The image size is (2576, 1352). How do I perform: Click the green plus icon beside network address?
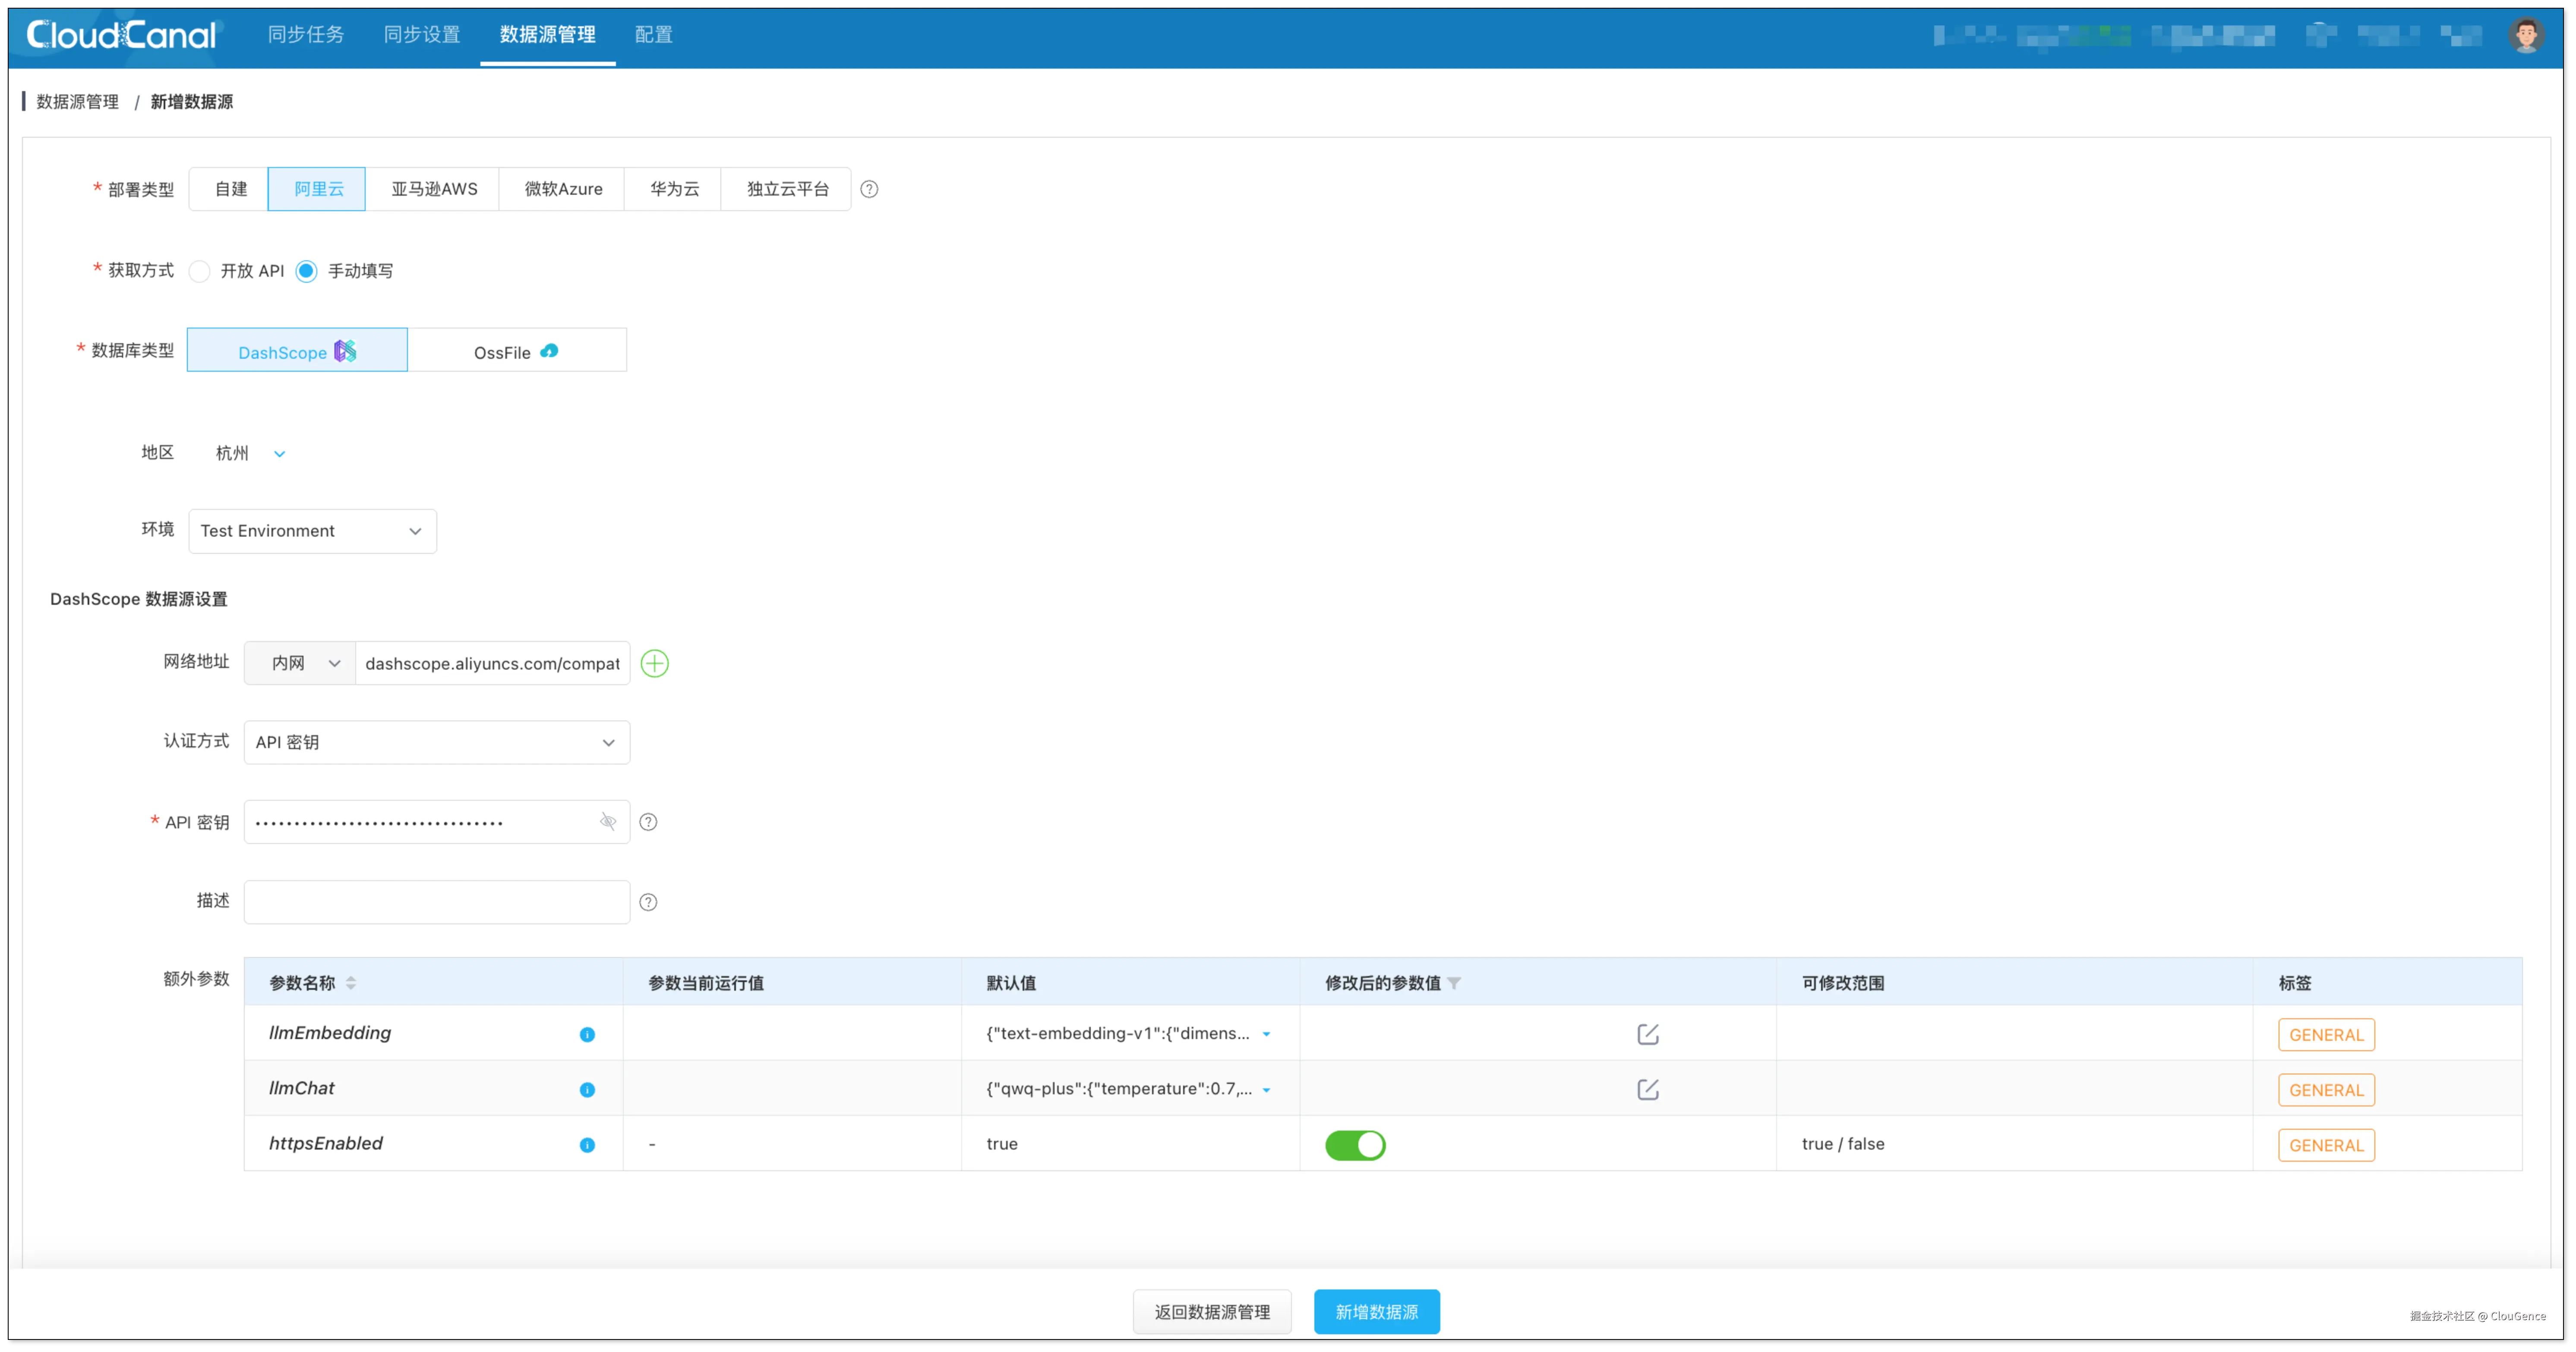(x=654, y=663)
